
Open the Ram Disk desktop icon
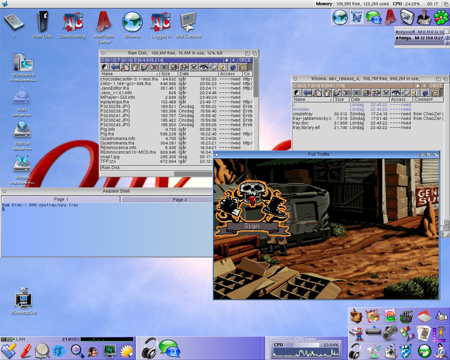coord(43,25)
